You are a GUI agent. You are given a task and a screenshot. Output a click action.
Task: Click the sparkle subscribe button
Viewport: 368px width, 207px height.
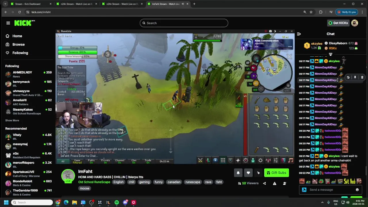point(258,173)
